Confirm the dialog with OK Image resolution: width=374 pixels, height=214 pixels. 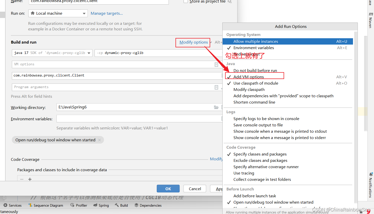click(x=168, y=189)
